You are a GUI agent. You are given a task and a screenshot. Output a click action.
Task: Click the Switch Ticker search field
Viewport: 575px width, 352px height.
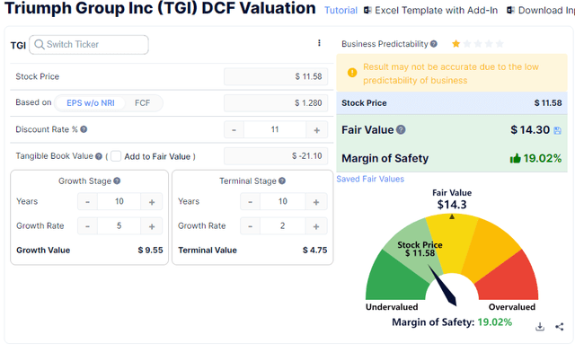tap(89, 45)
